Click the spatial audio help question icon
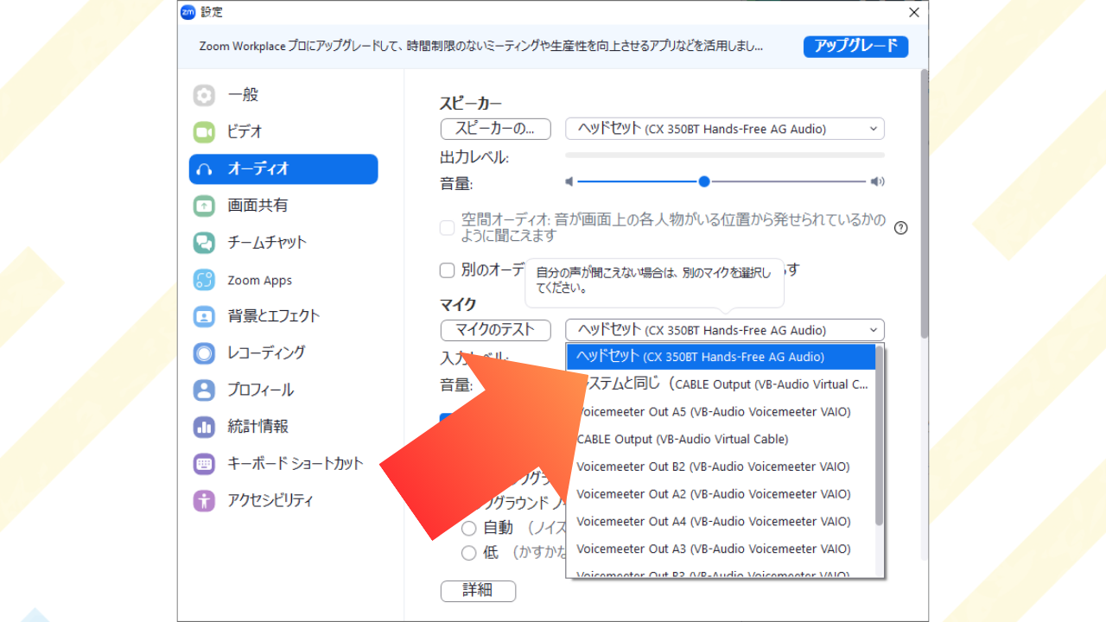 [901, 228]
